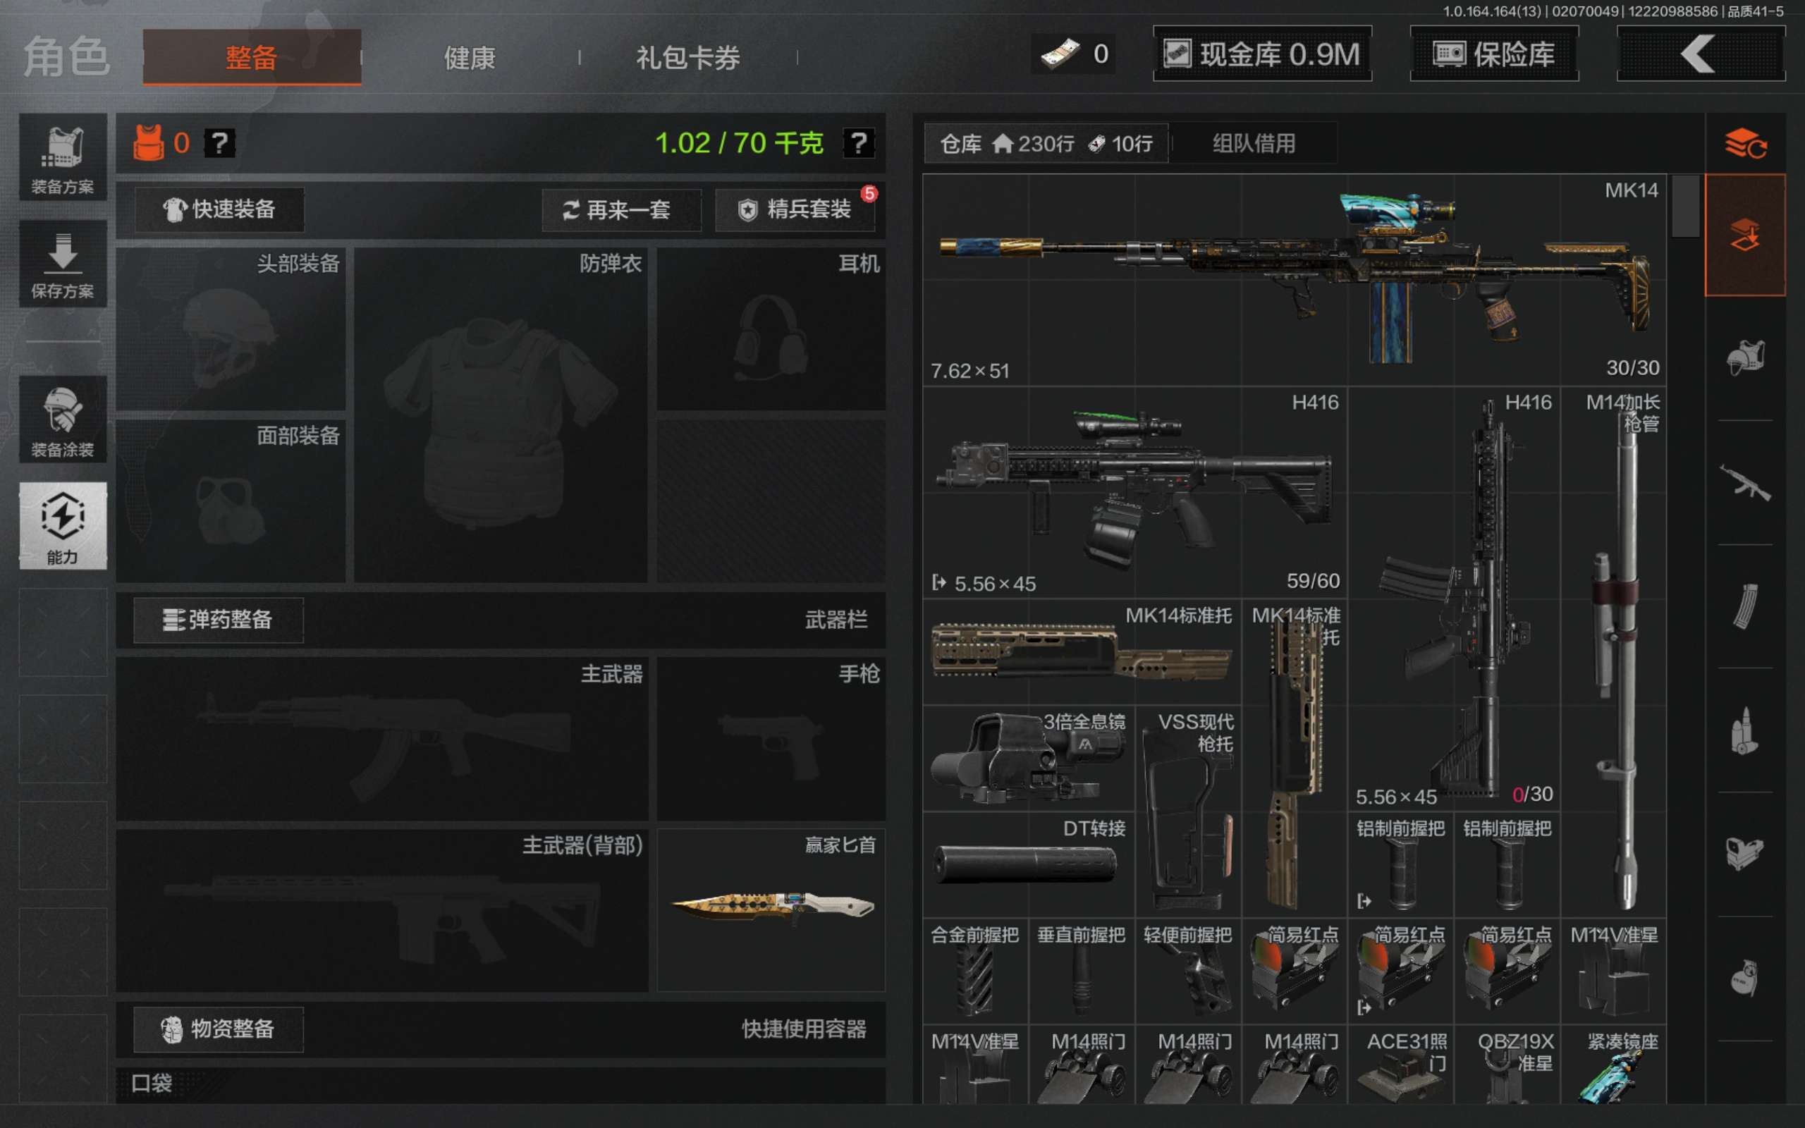This screenshot has height=1128, width=1805.
Task: Toggle the 精兵套装 elite set option
Action: 795,210
